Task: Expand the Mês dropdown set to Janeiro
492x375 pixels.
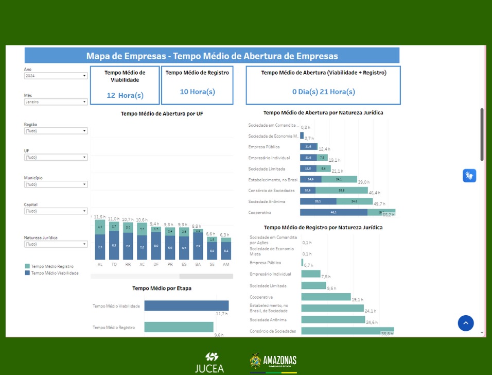Action: pos(56,102)
